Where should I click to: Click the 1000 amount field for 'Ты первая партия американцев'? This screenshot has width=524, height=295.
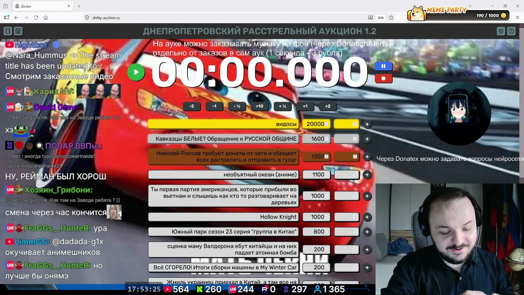tap(316, 196)
